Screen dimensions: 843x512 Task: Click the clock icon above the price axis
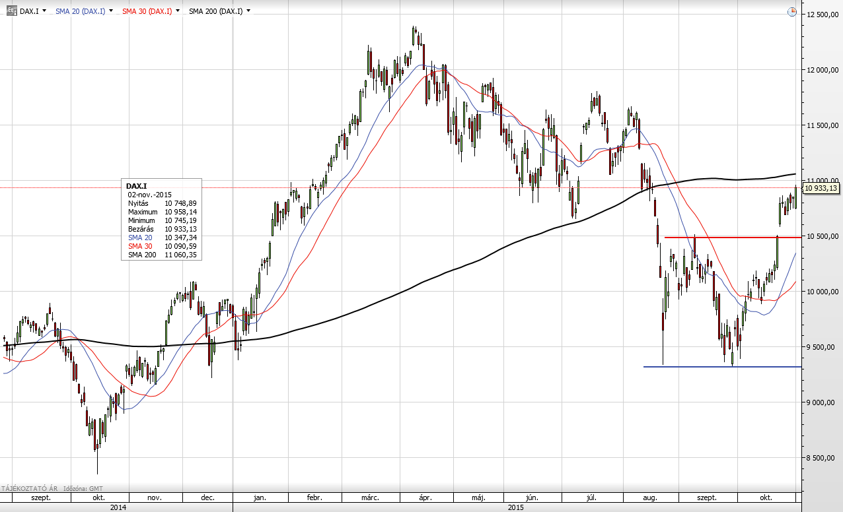792,11
